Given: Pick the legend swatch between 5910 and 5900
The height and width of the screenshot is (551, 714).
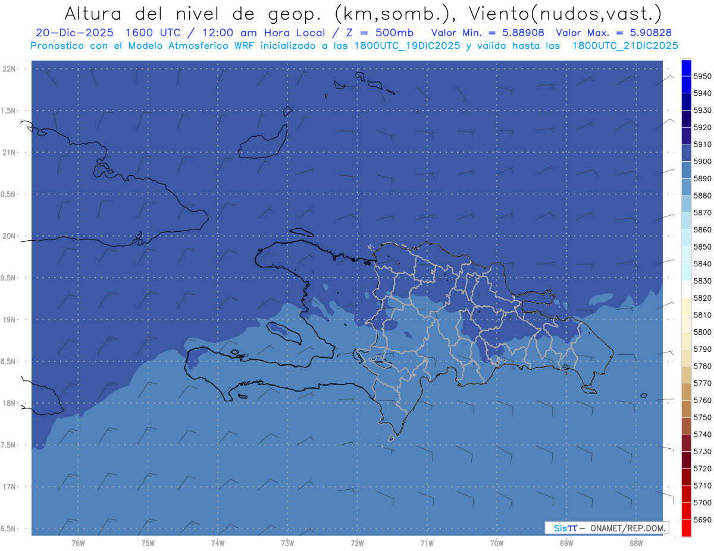Looking at the screenshot, I should pos(686,153).
